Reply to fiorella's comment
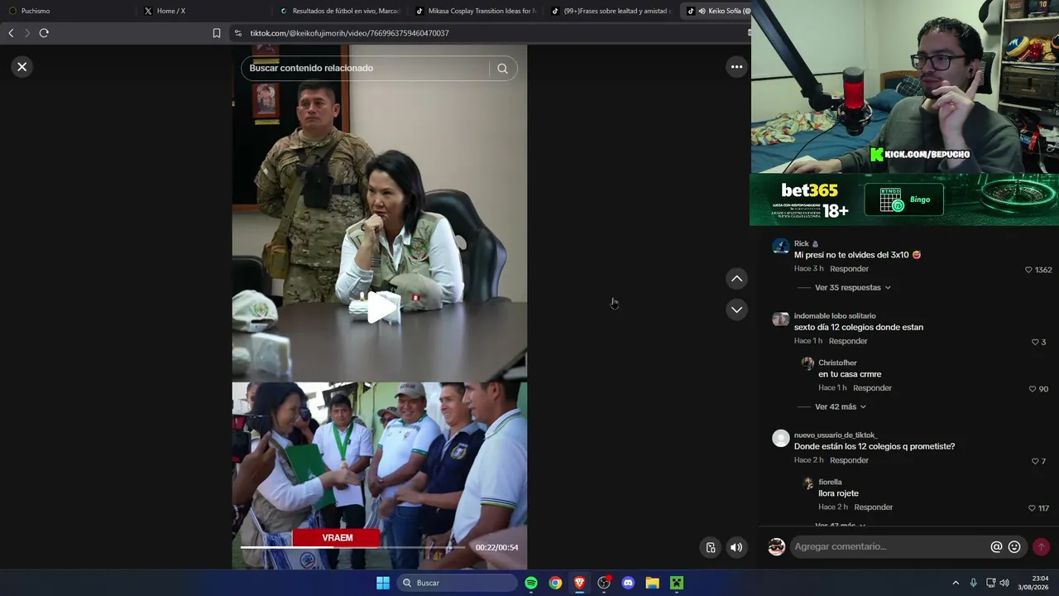The height and width of the screenshot is (596, 1059). (873, 507)
